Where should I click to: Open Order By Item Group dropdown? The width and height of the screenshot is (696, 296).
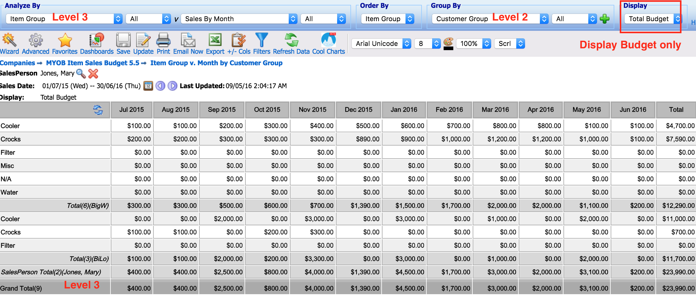point(388,19)
